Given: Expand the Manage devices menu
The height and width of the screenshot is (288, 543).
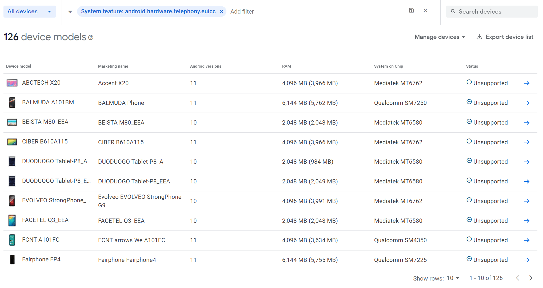Looking at the screenshot, I should [x=440, y=37].
